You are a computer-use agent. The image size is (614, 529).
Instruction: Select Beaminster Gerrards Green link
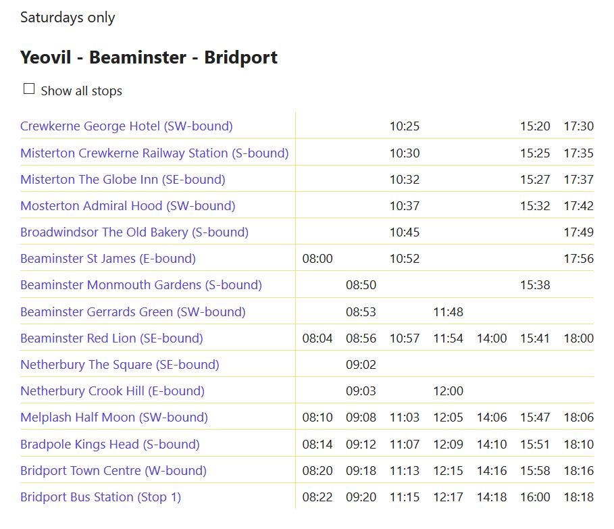click(132, 312)
